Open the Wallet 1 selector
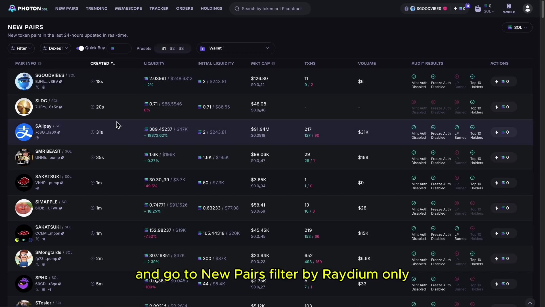545x307 pixels. 236,48
